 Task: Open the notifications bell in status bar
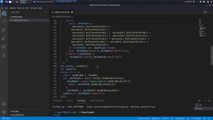(209, 119)
